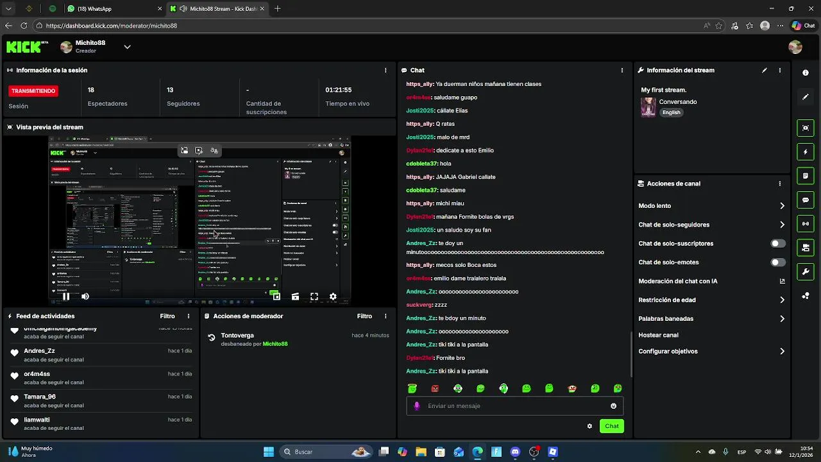Click Tontoverga in moderator actions
821x462 pixels.
tap(237, 336)
